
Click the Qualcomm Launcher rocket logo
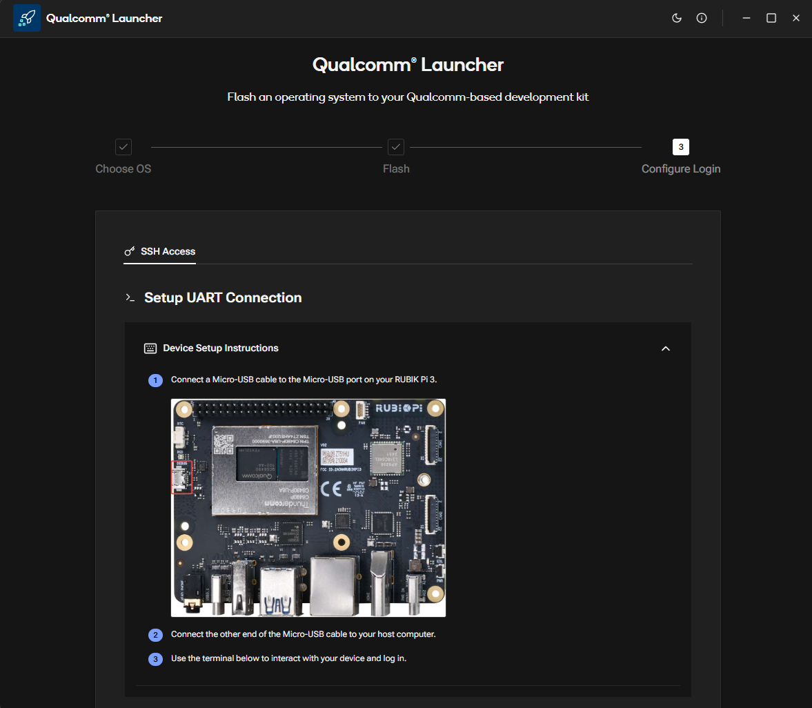[27, 18]
